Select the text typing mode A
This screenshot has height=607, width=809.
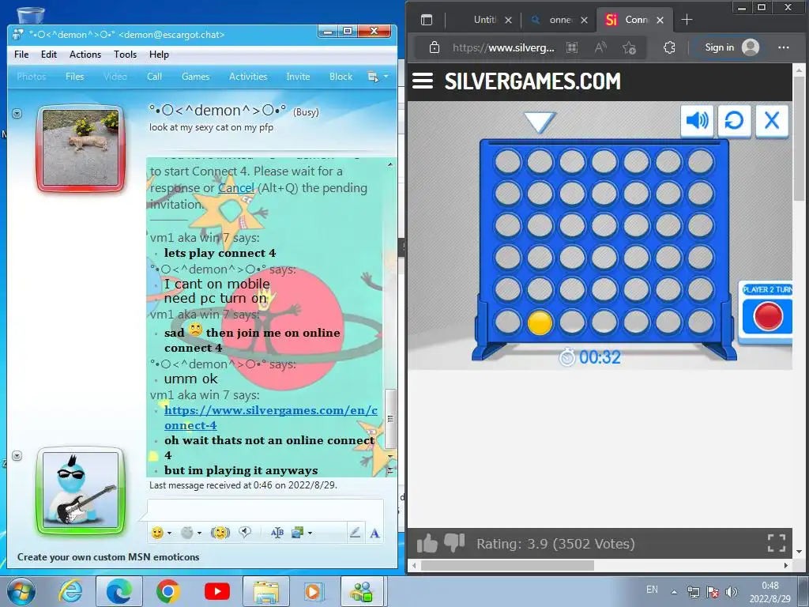coord(374,533)
